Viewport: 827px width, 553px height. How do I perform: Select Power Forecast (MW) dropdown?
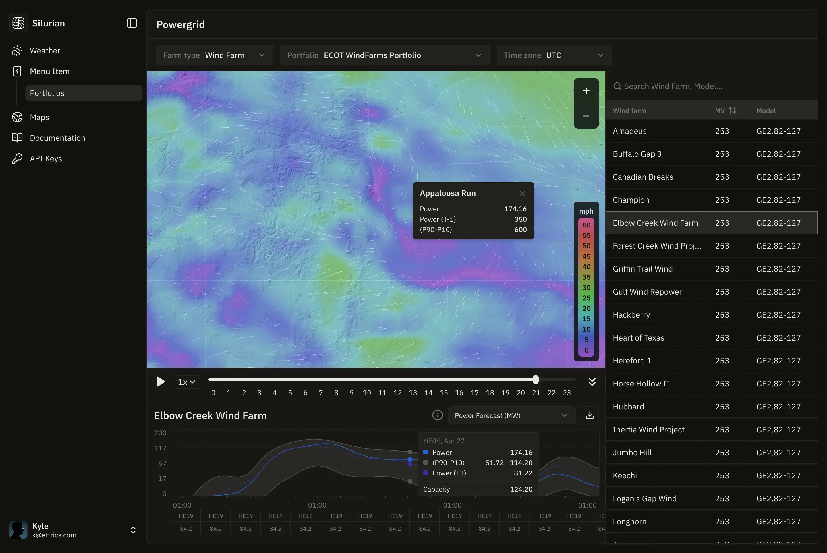coord(511,415)
